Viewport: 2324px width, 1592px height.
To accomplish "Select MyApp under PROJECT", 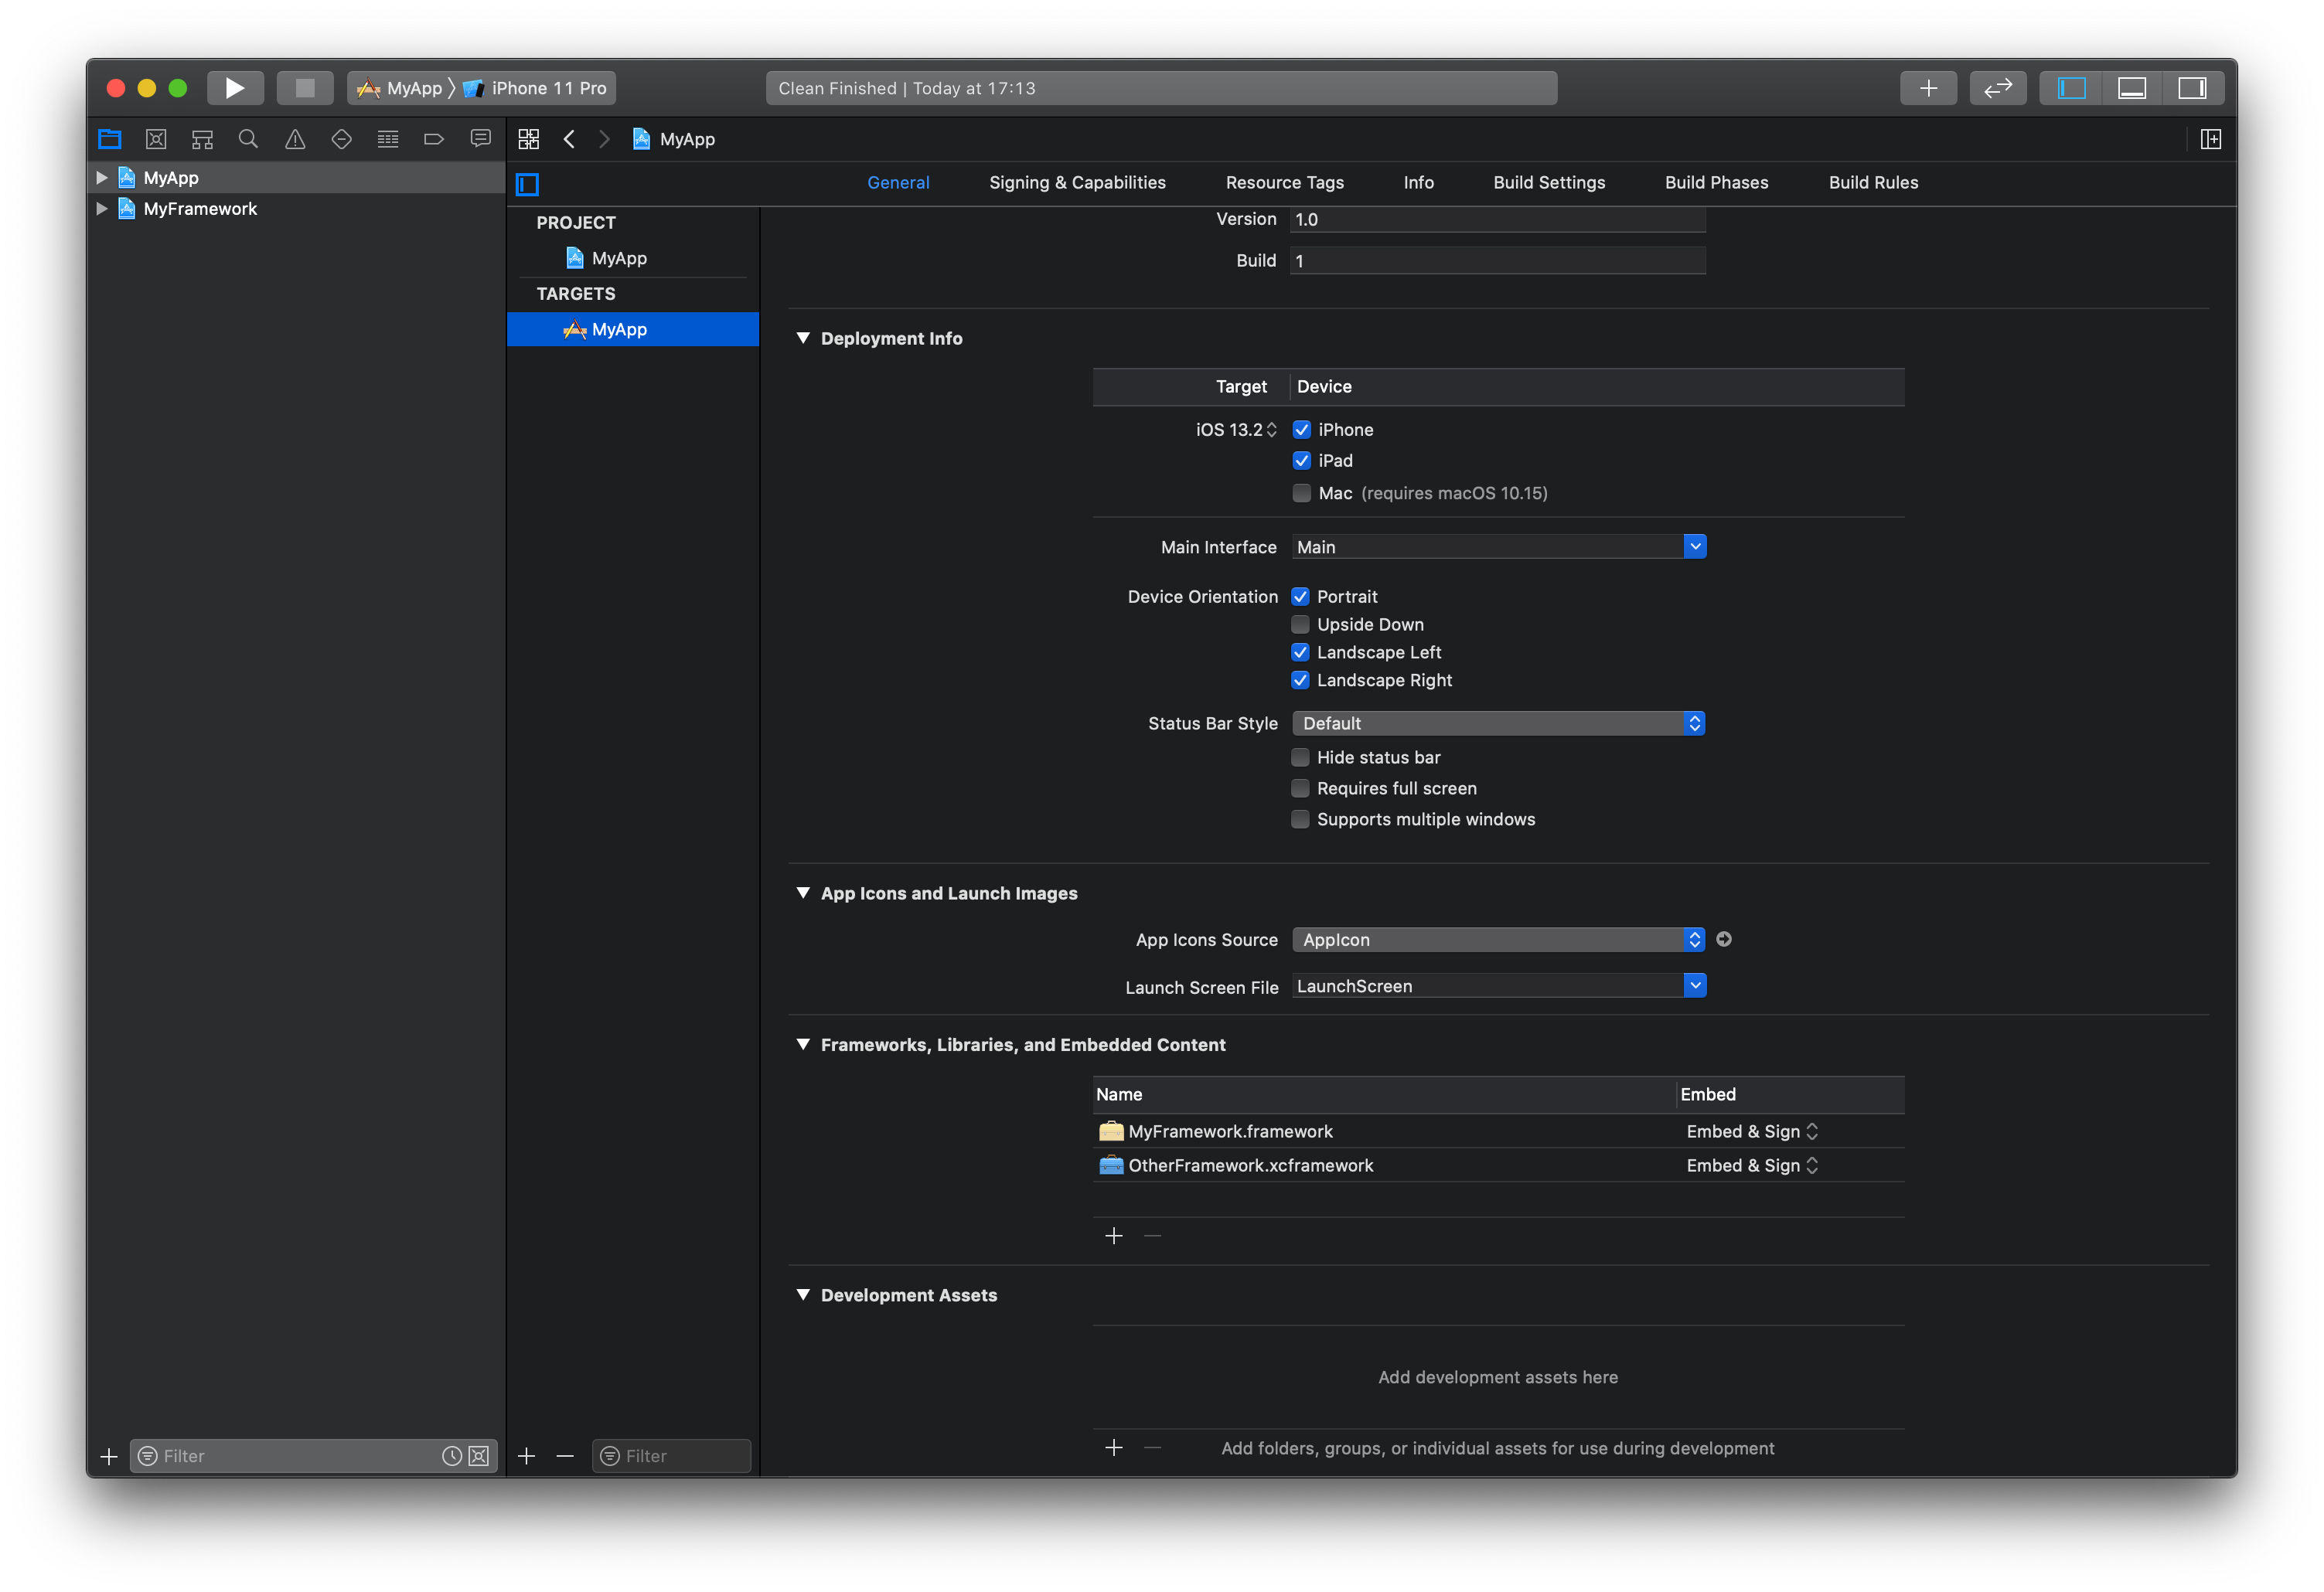I will (x=618, y=259).
